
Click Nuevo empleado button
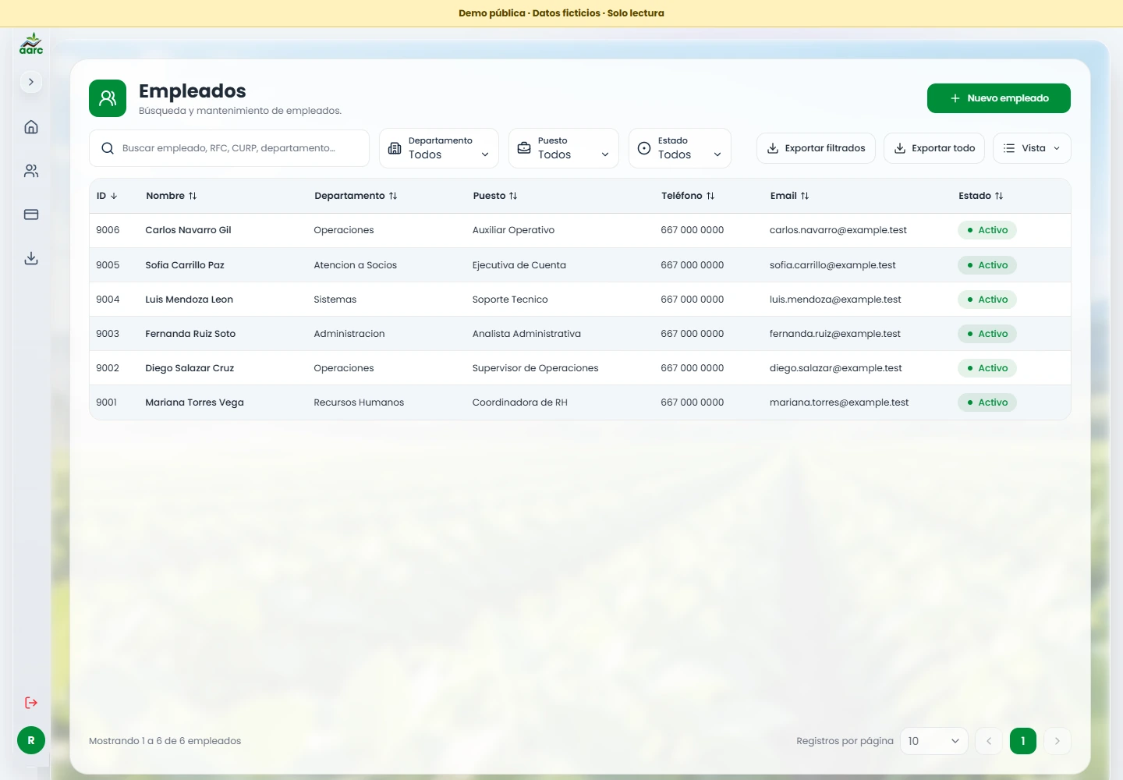[x=999, y=98]
